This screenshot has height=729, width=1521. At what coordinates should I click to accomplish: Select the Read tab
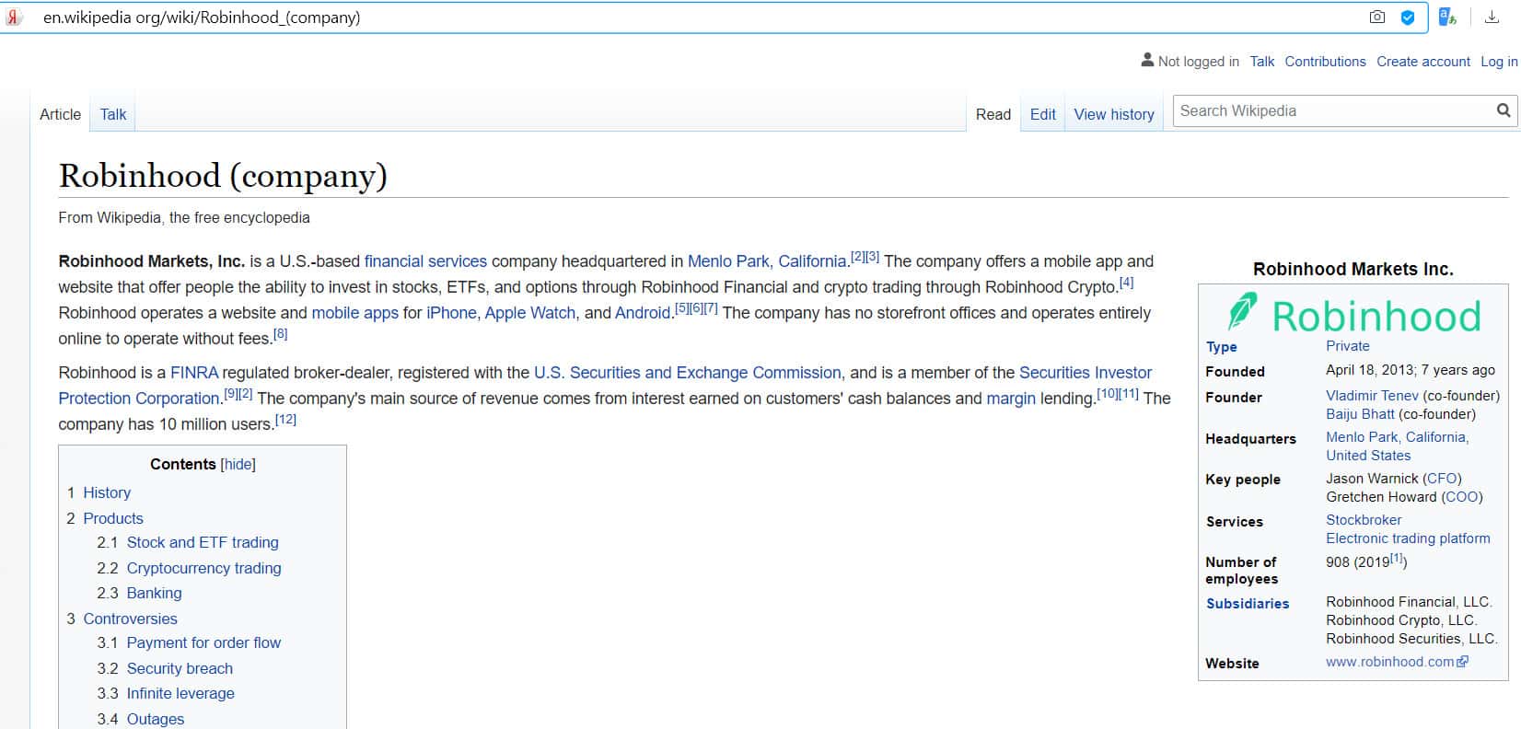point(993,114)
